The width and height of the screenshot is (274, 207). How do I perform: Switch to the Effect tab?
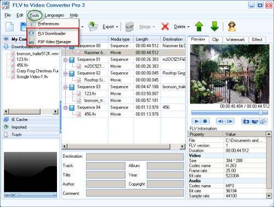point(257,39)
